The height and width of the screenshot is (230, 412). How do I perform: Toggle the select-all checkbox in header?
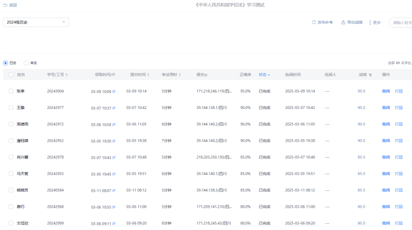pyautogui.click(x=11, y=74)
